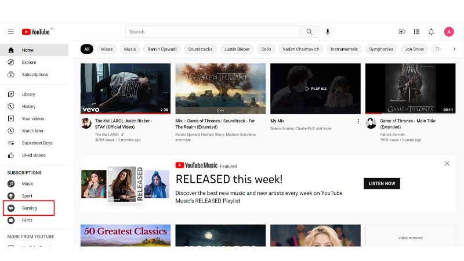The width and height of the screenshot is (464, 261).
Task: Open Explore in sidebar
Action: pyautogui.click(x=34, y=62)
